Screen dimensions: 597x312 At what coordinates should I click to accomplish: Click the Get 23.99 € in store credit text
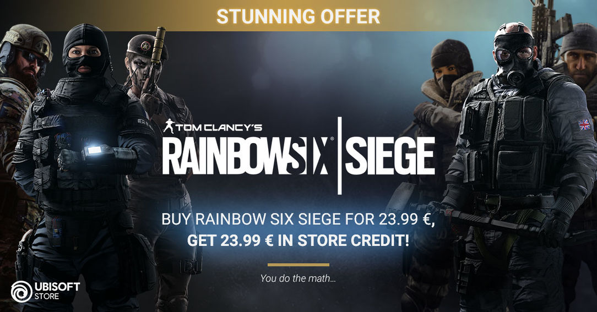pos(298,240)
